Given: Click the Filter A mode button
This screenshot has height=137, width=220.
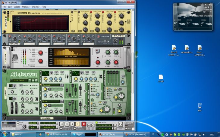Looking at the screenshot, I should point(108,97).
